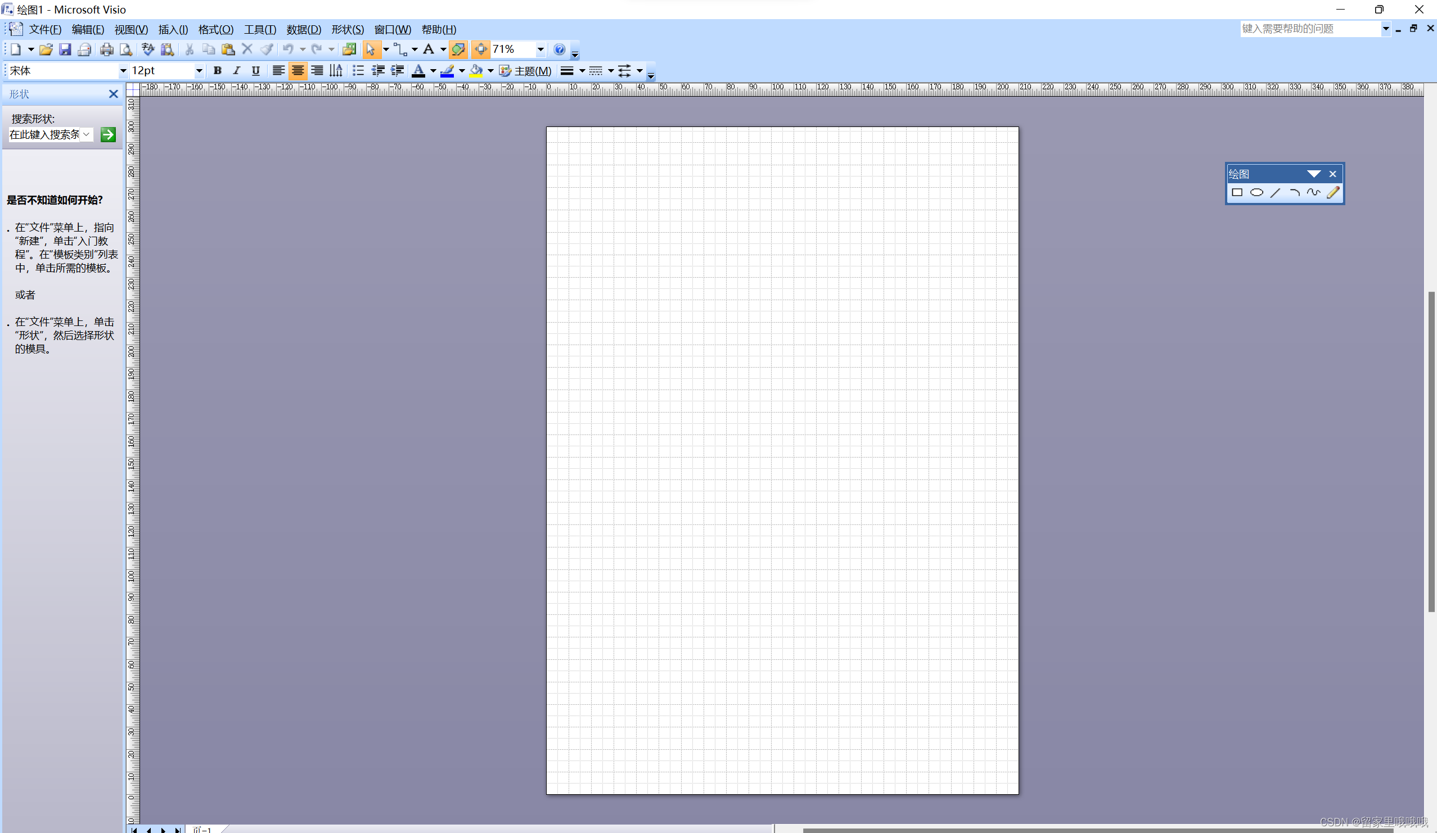Select the Line tool in the drawing toolbar
The width and height of the screenshot is (1437, 833).
click(1276, 193)
